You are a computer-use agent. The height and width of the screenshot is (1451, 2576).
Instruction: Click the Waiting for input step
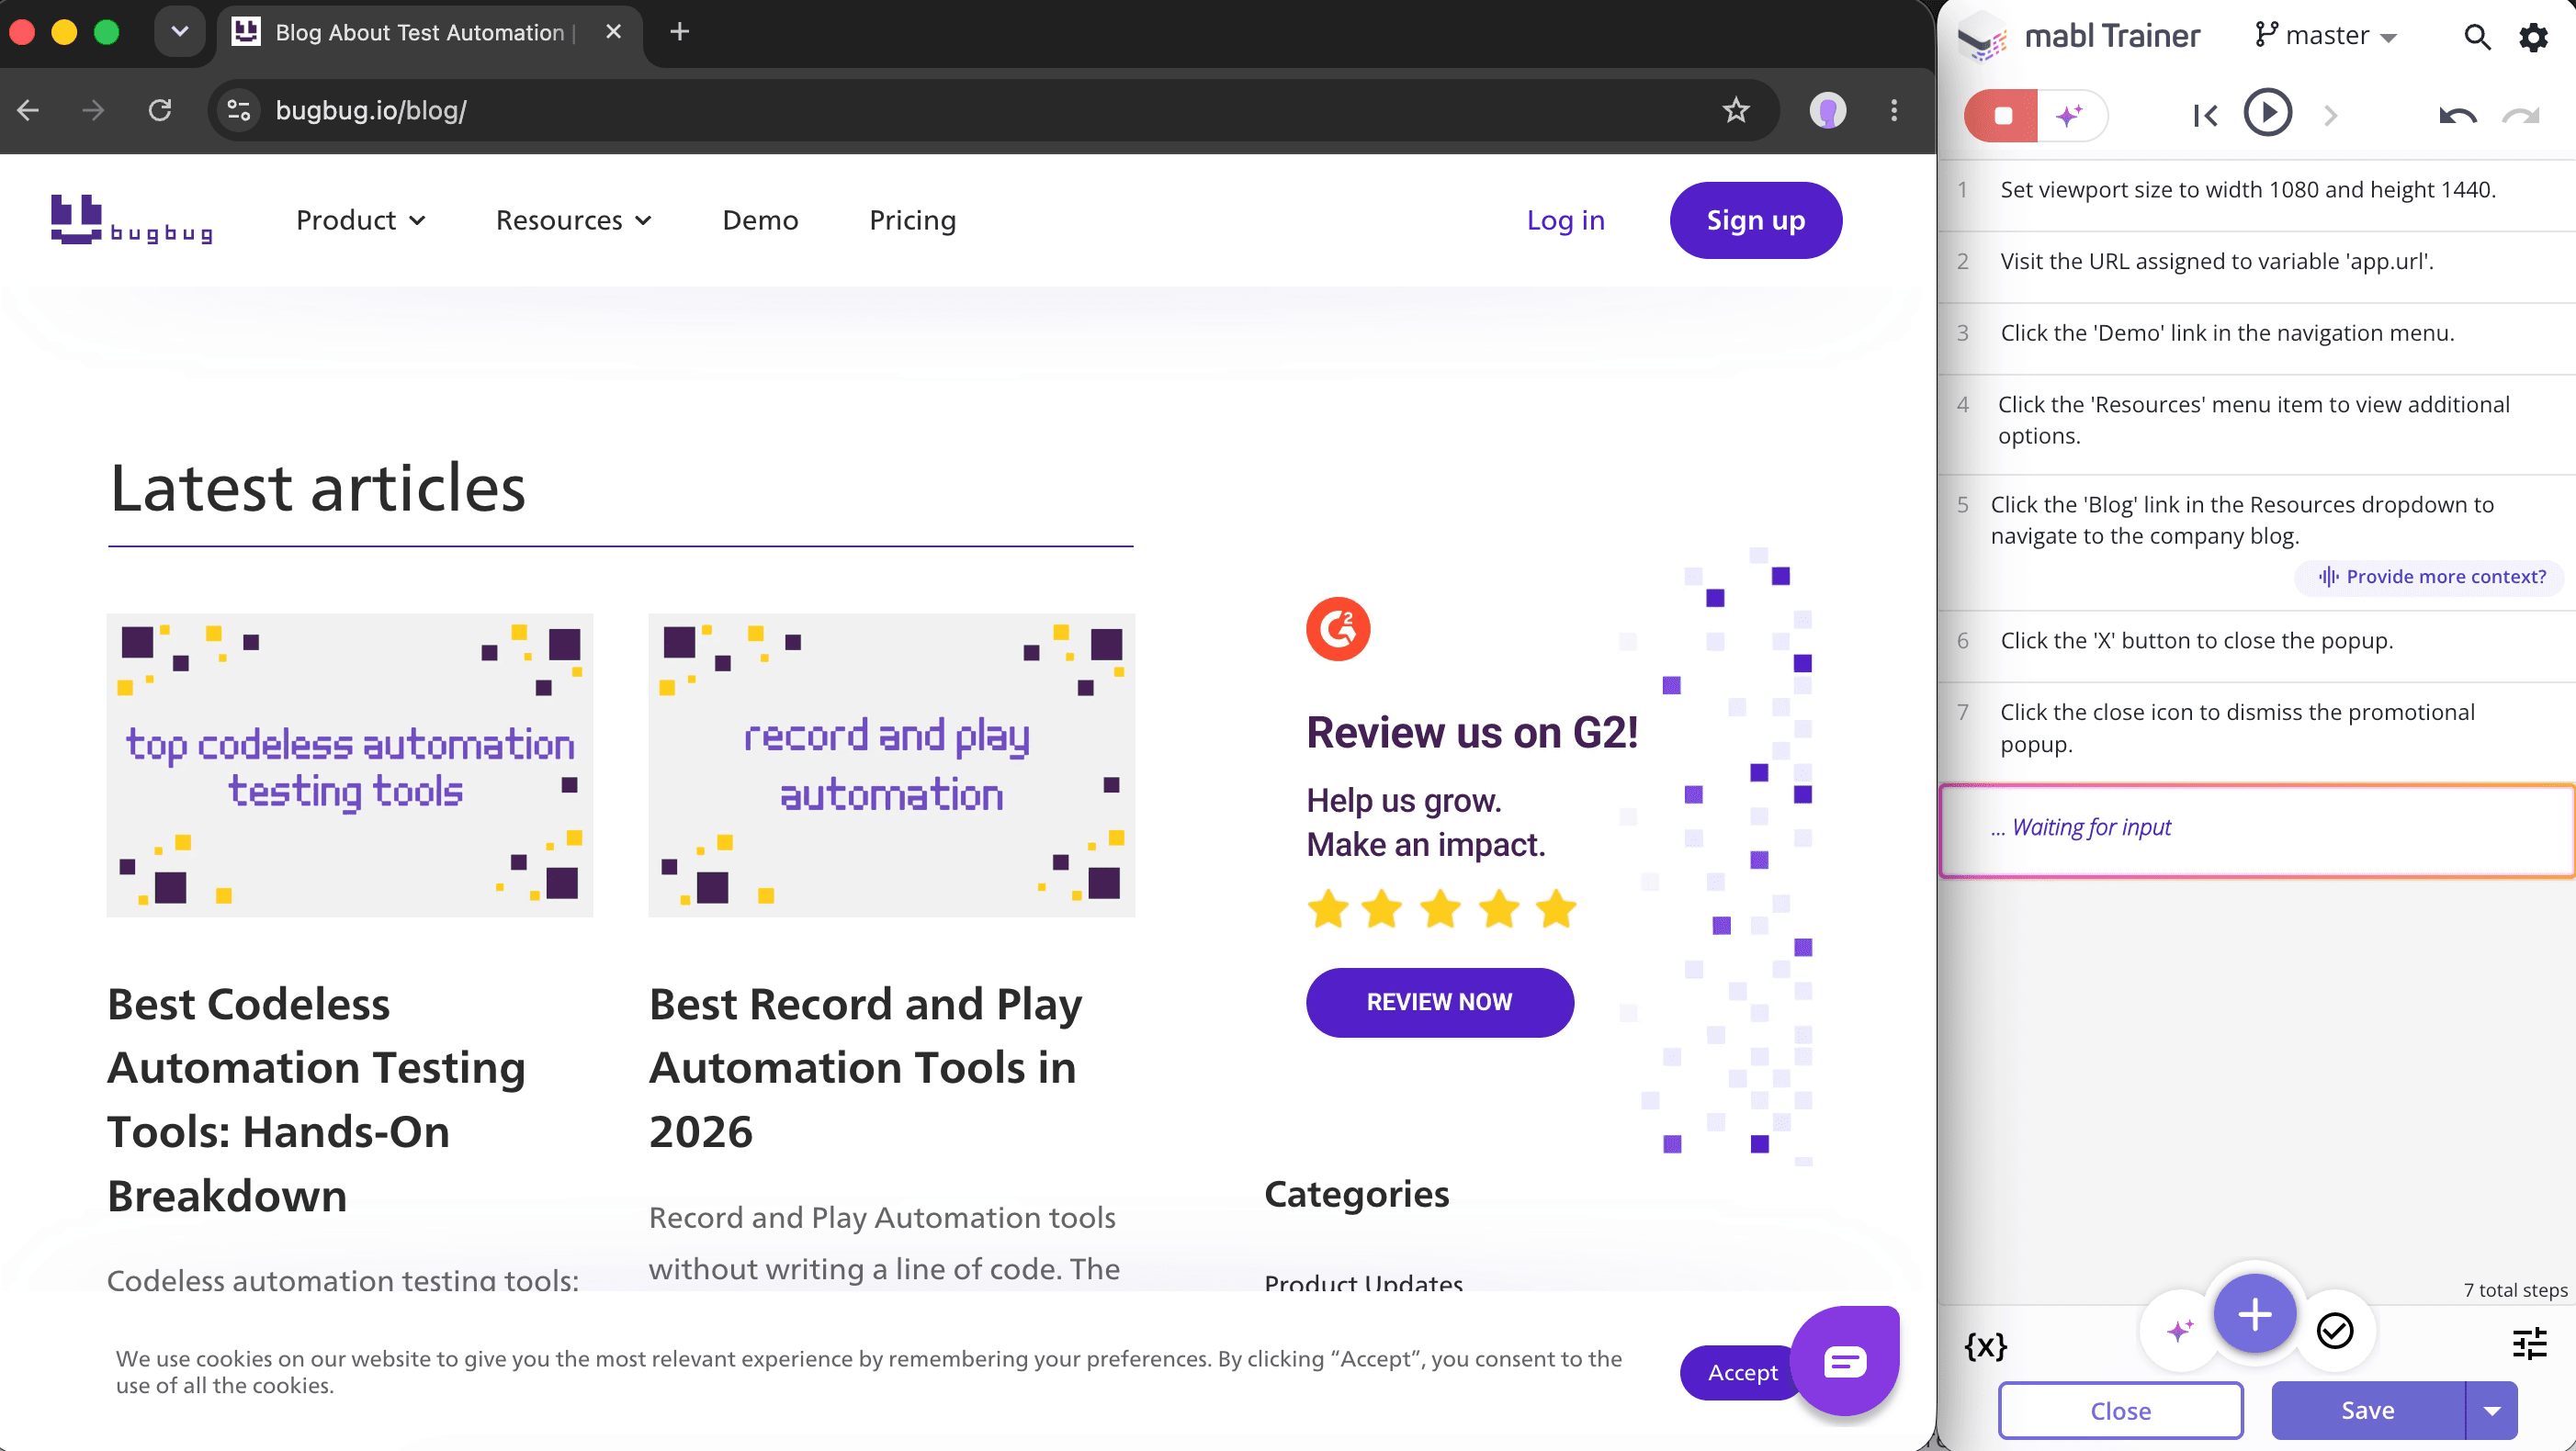(x=2256, y=831)
